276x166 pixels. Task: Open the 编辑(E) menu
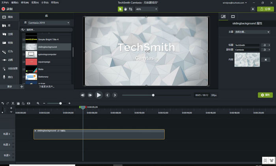15,3
